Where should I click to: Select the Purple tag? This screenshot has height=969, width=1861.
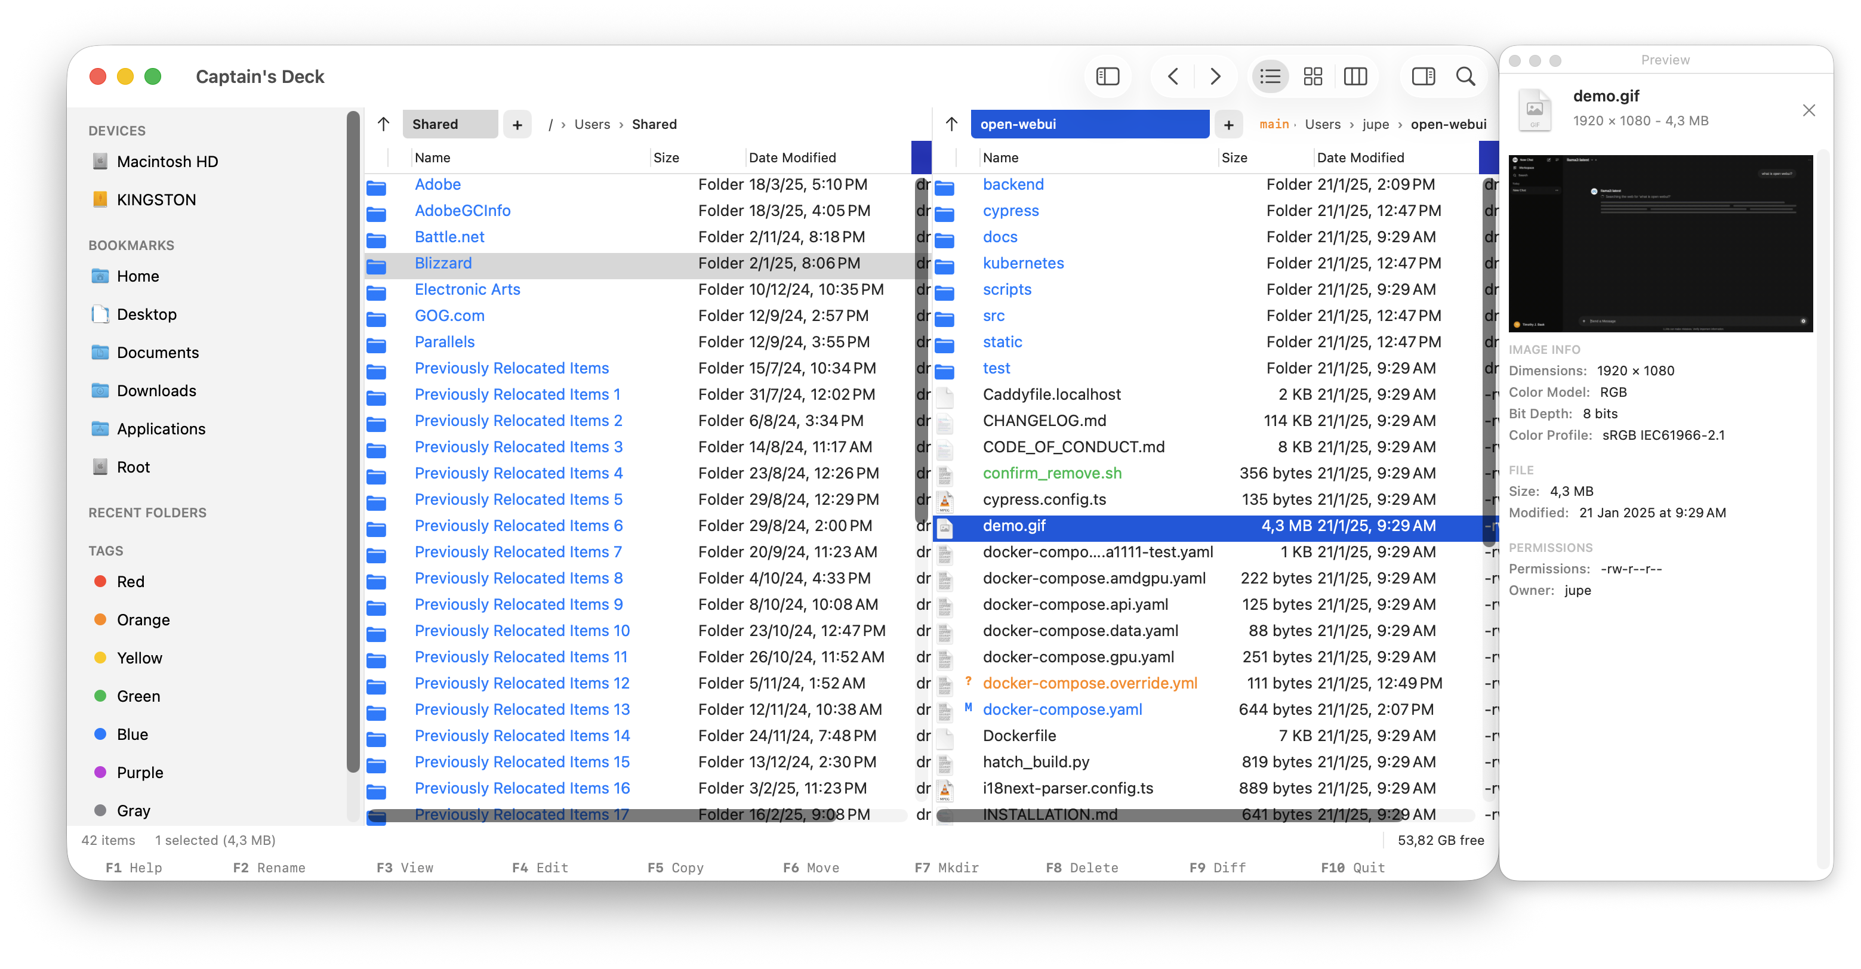click(140, 773)
